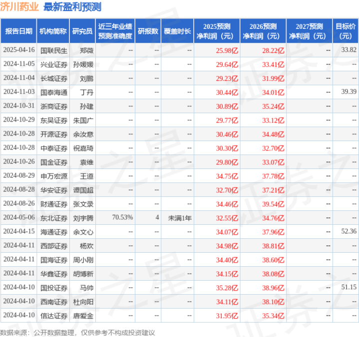Click the 西南证券 institution cell
Screen dimensions: 359x337
coord(54,302)
